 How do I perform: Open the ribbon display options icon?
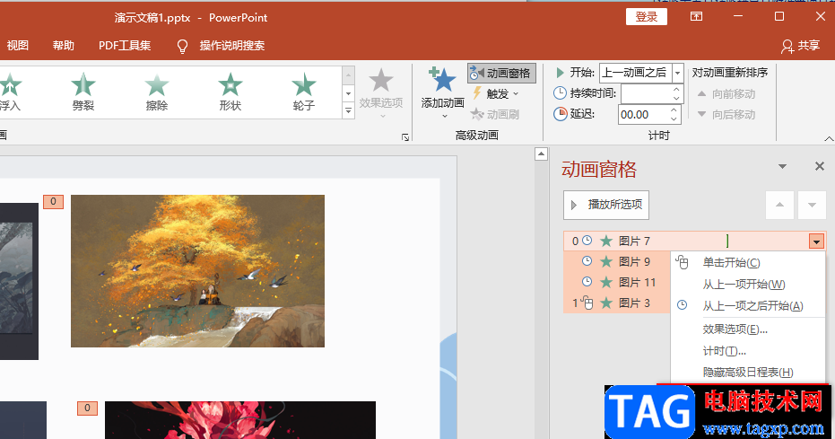coord(696,16)
